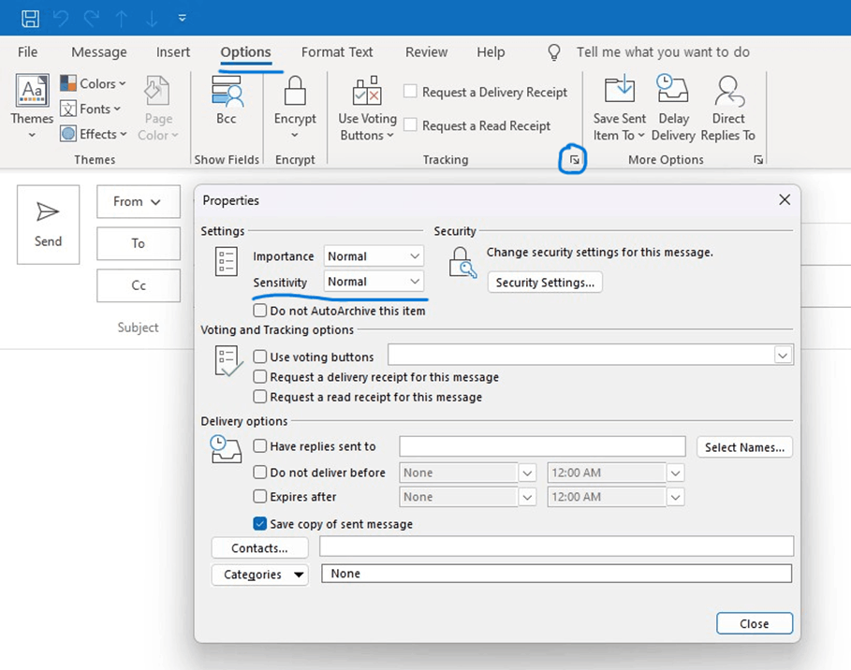Open the Review tab

[426, 52]
